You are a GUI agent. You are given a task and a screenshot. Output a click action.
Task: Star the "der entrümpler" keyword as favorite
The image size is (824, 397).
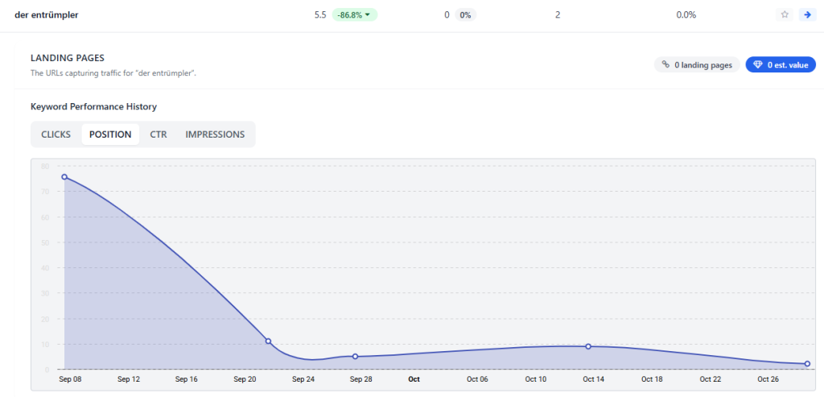pyautogui.click(x=785, y=14)
